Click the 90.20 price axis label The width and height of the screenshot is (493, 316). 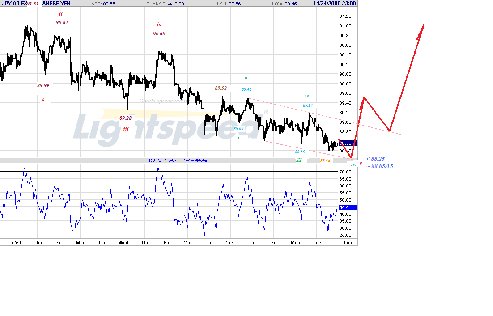345,64
